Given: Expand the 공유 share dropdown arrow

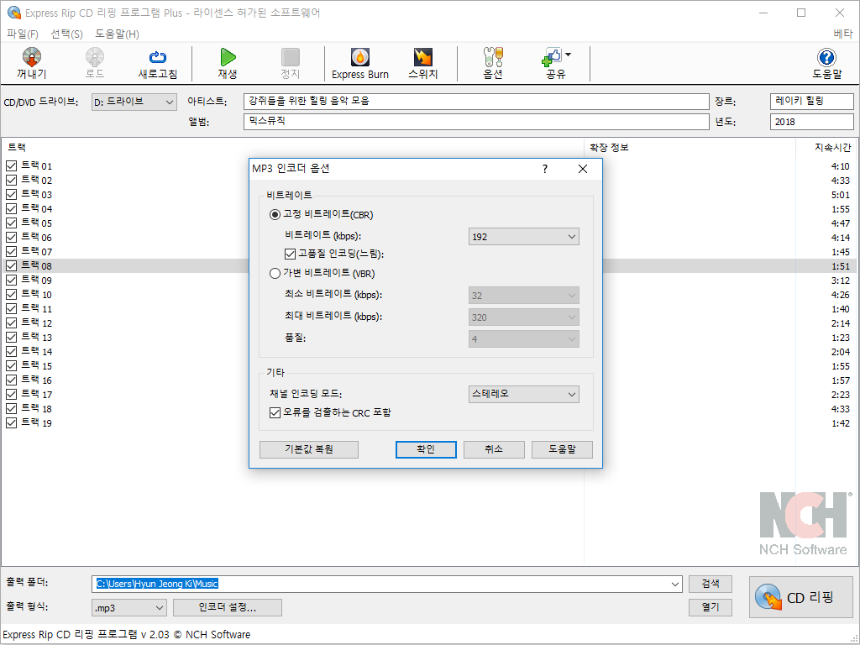Looking at the screenshot, I should click(x=569, y=55).
